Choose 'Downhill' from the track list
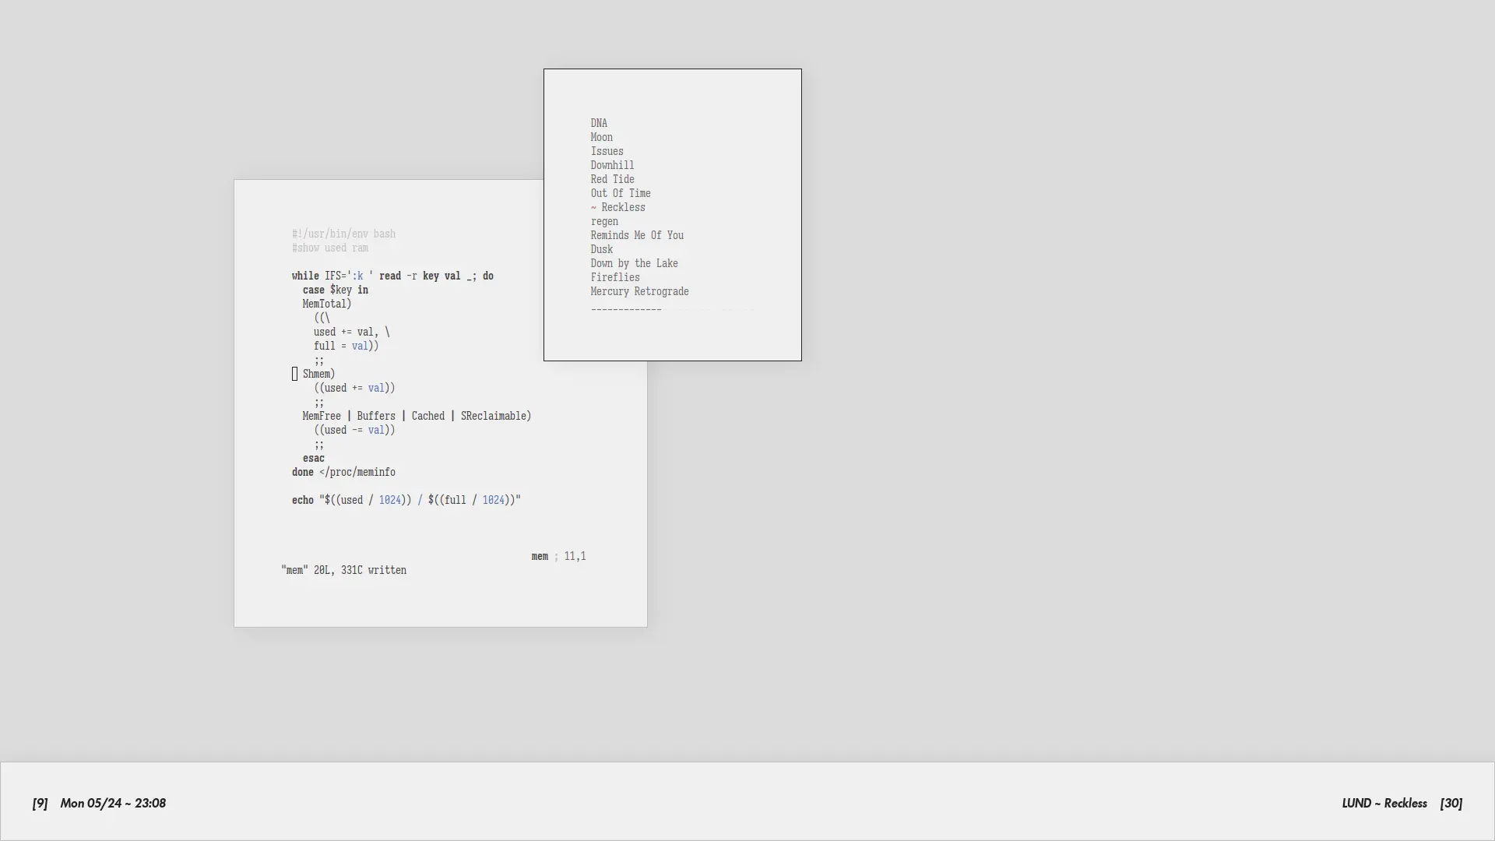 pyautogui.click(x=612, y=165)
